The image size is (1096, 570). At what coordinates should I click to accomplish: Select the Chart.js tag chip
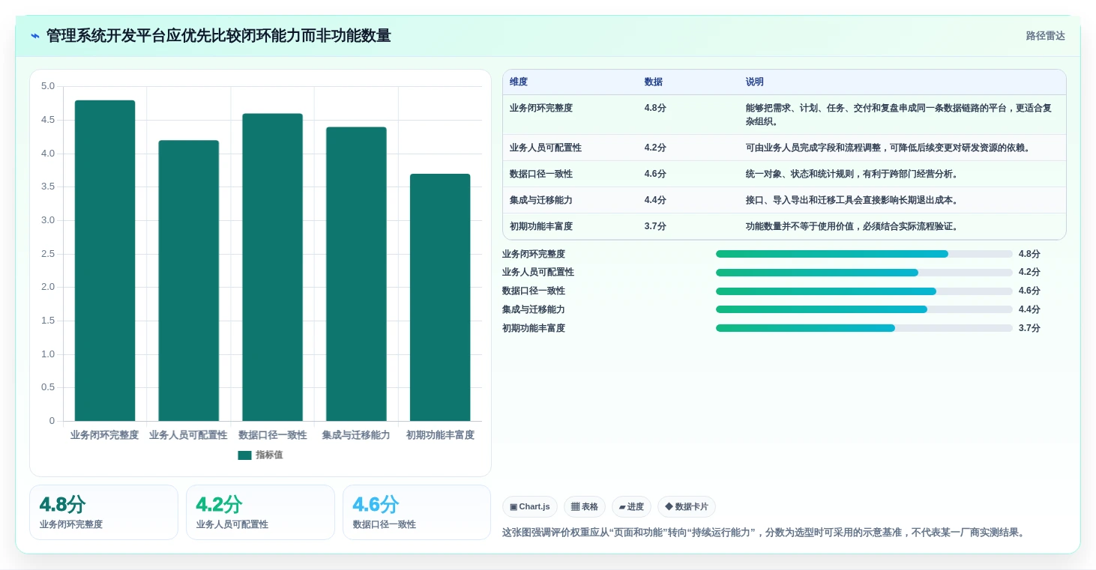(530, 507)
